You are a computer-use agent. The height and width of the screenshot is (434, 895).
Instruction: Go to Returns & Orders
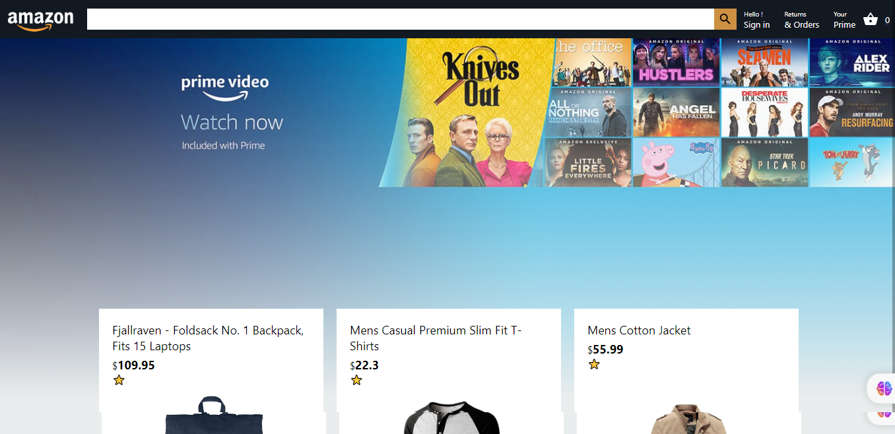tap(801, 20)
